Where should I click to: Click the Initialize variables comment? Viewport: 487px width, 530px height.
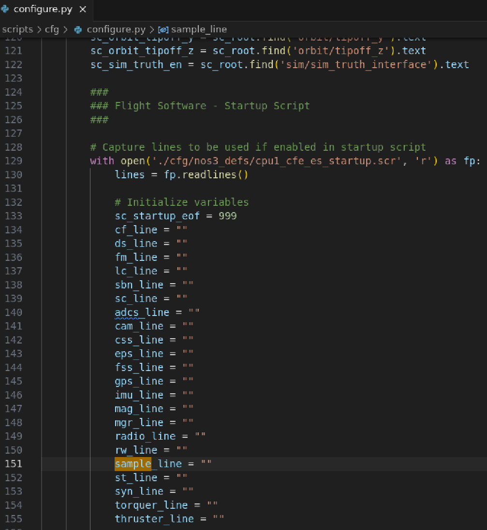pos(182,202)
